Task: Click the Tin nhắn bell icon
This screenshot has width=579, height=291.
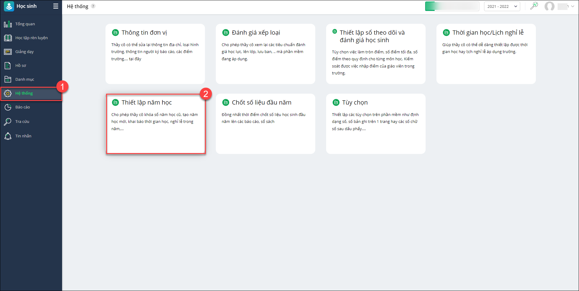Action: point(8,136)
